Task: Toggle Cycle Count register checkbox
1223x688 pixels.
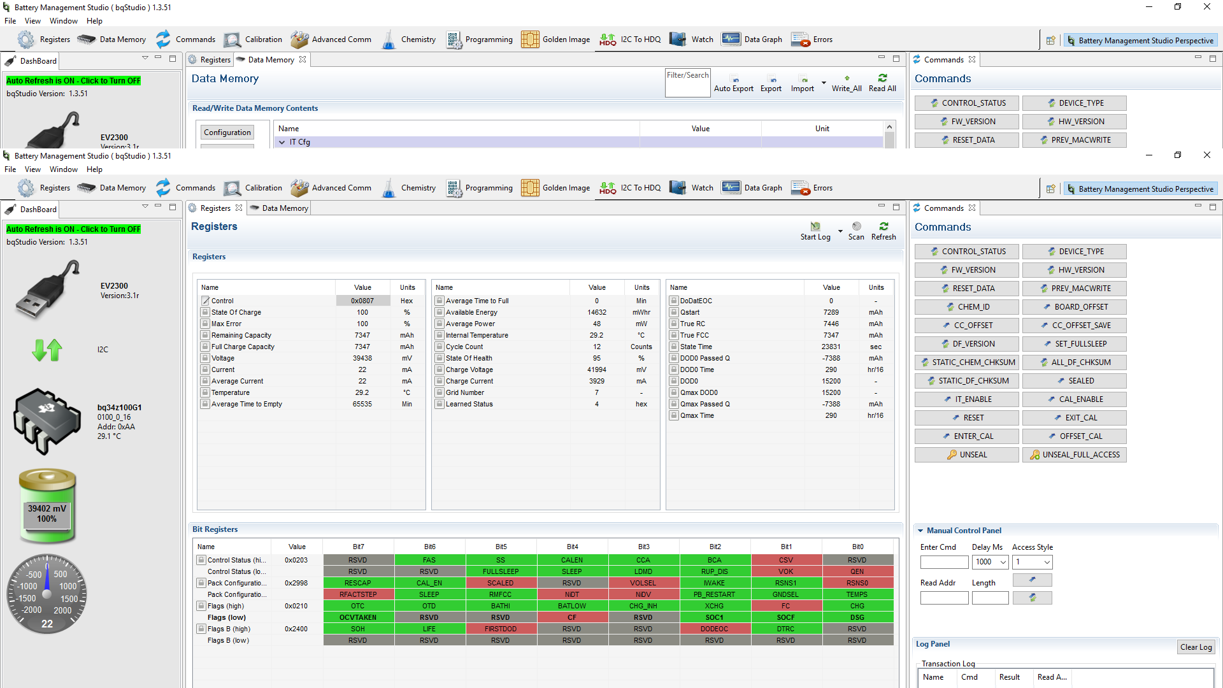Action: coord(440,347)
